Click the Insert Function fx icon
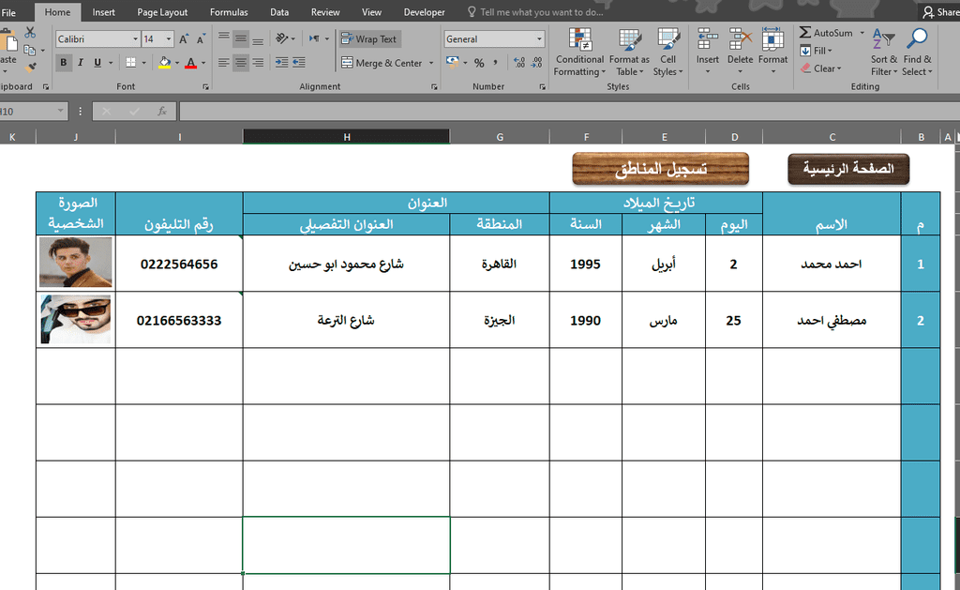The image size is (960, 590). pyautogui.click(x=162, y=111)
